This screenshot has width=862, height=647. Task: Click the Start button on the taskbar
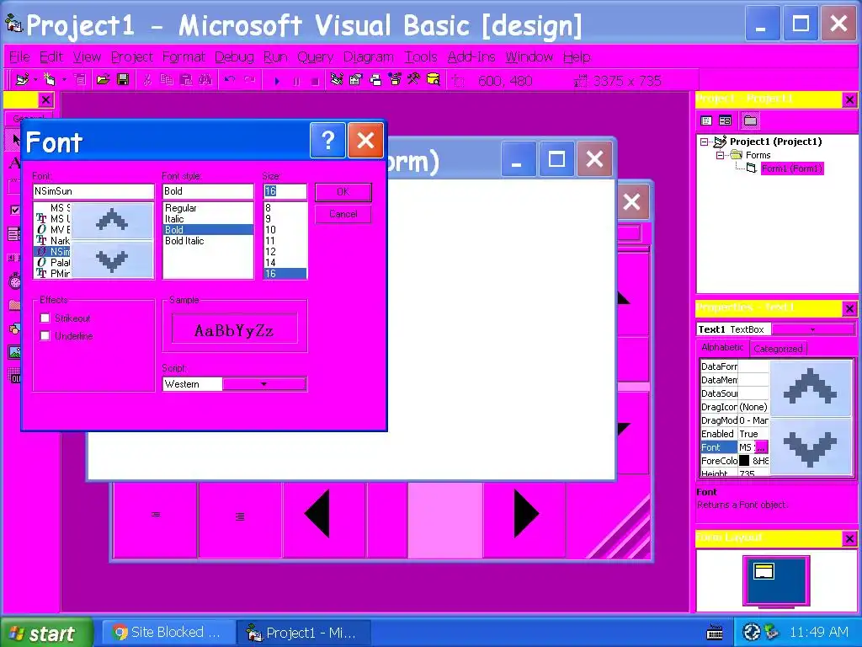(x=46, y=634)
